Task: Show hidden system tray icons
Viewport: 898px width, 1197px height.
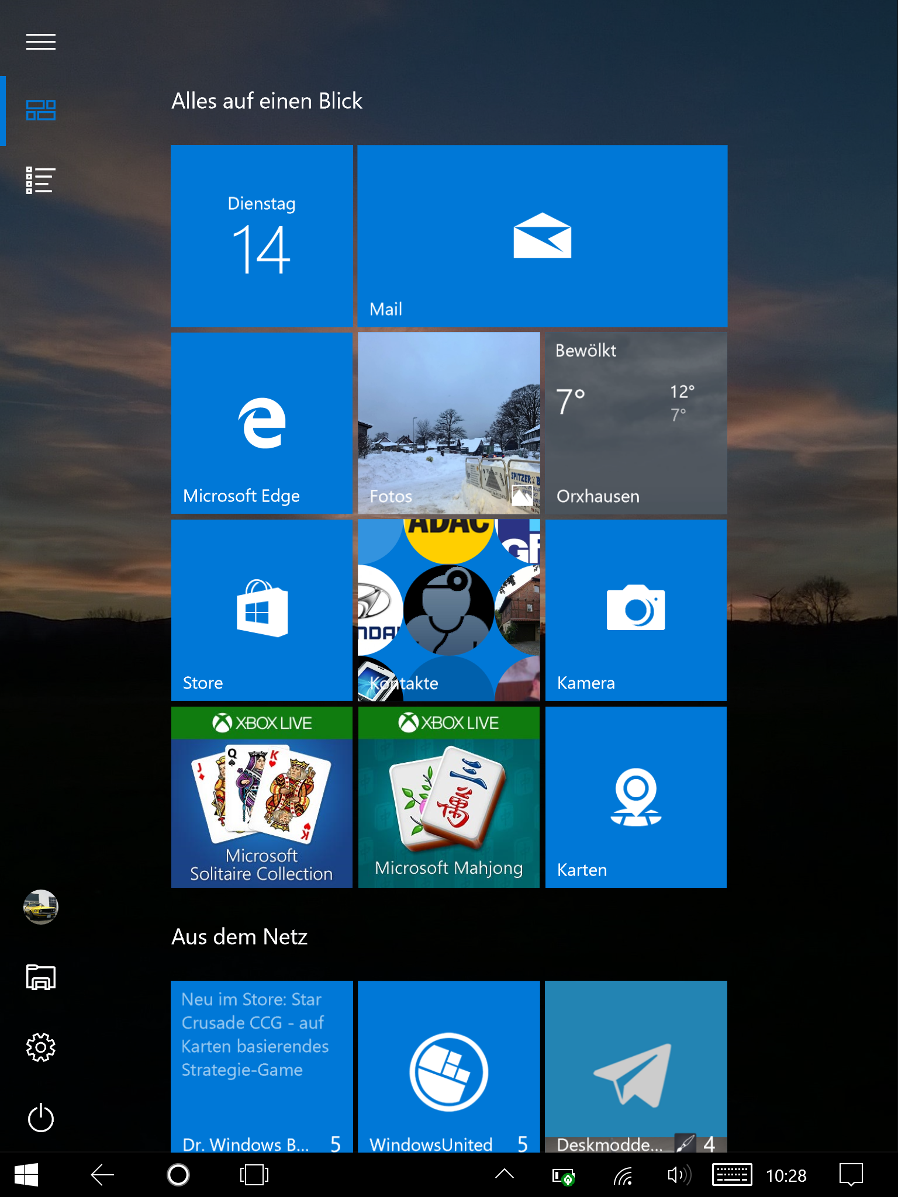Action: [504, 1174]
